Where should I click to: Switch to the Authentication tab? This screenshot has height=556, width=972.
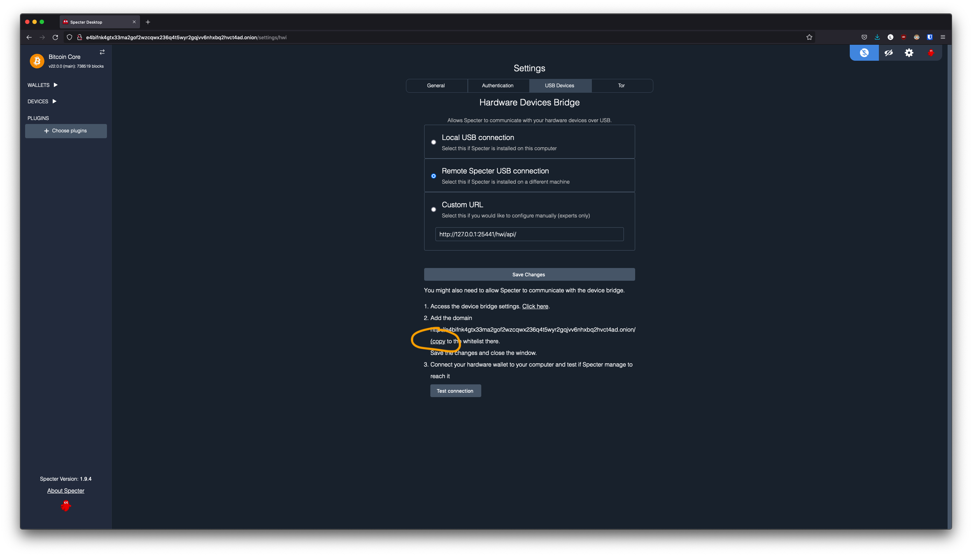[497, 85]
